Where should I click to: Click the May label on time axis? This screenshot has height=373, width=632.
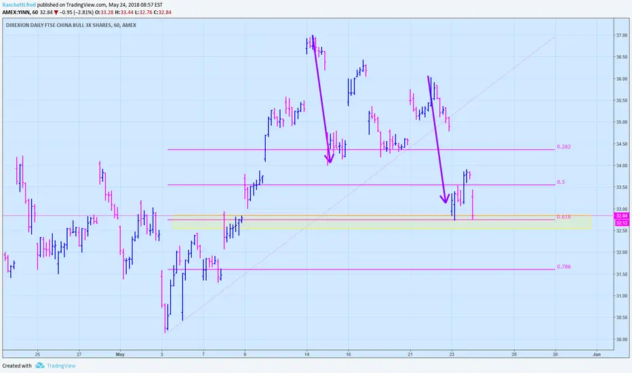[120, 355]
